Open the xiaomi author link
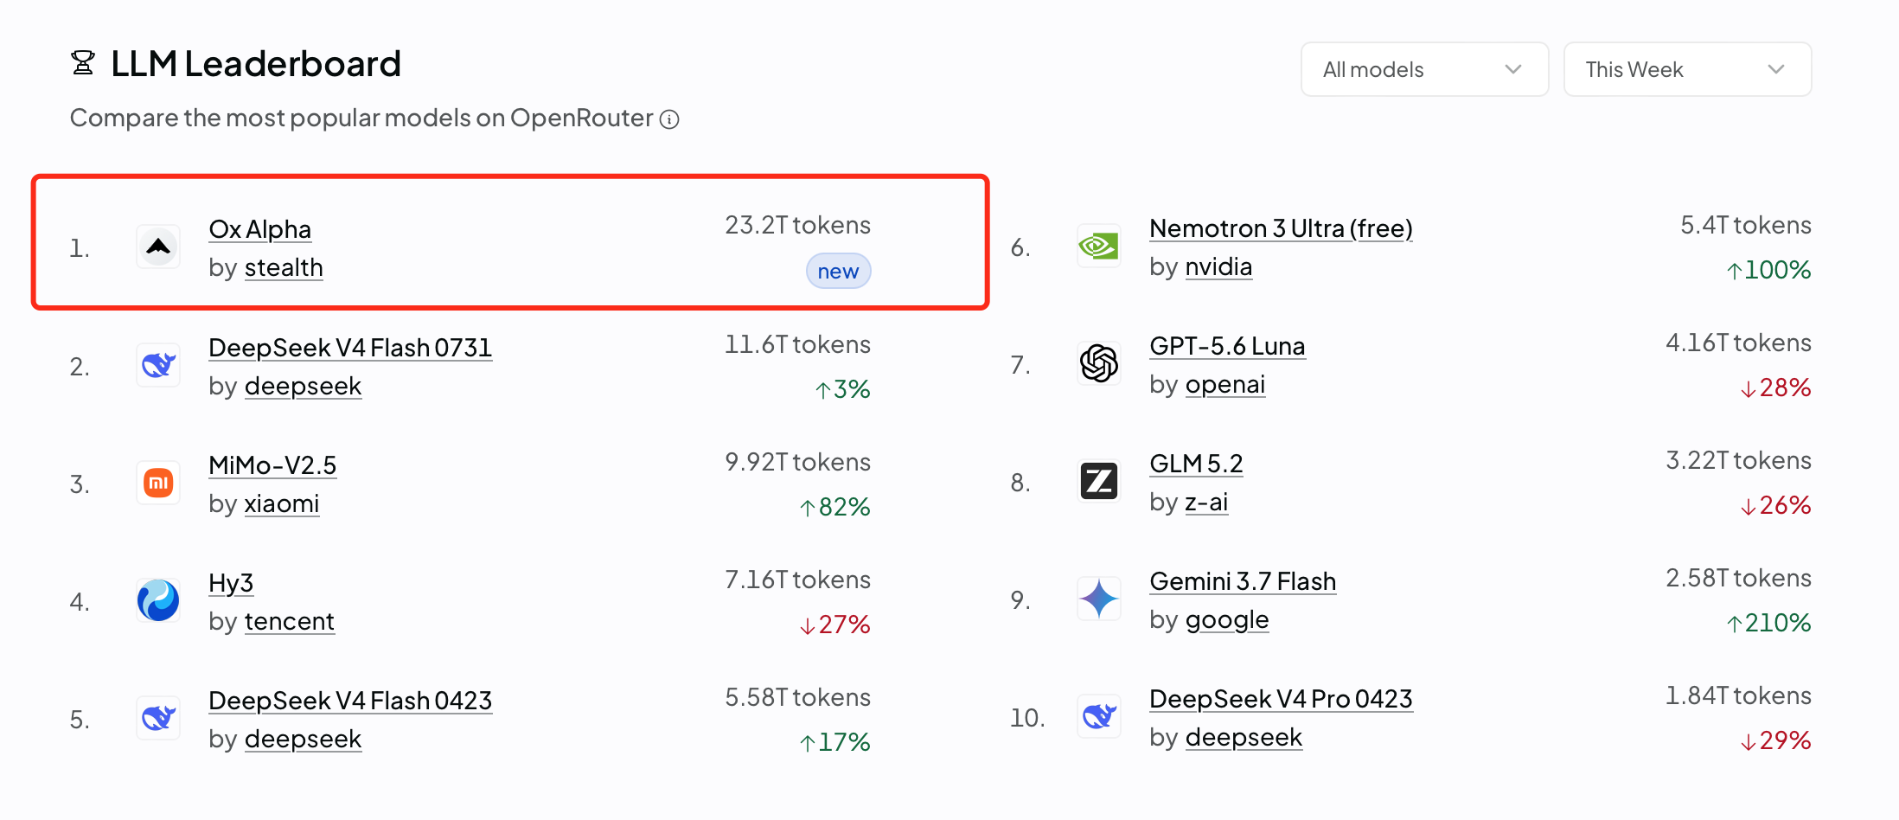This screenshot has width=1899, height=820. point(282,503)
